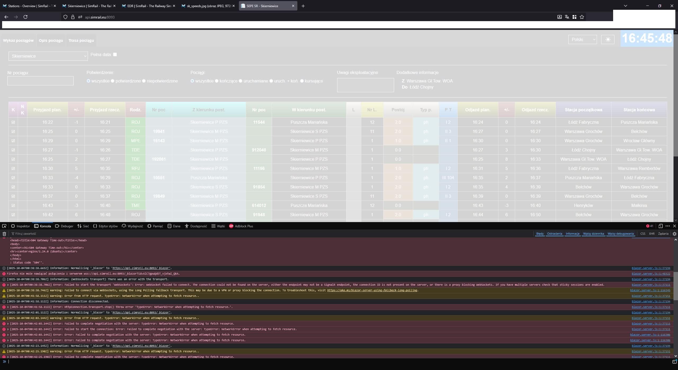Expand the HttpConnection.transport.stop() error entry
678x370 pixels.
pos(8,307)
